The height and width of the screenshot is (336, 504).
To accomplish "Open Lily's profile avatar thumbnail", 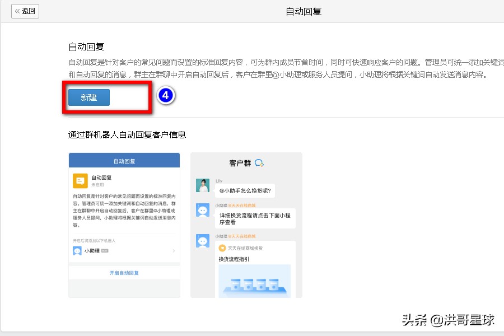I will coord(203,185).
